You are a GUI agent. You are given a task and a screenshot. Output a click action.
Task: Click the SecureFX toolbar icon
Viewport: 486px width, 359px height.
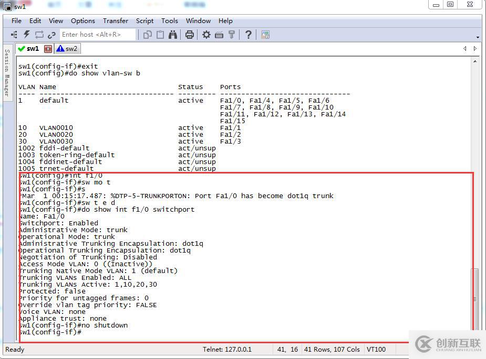[265, 35]
